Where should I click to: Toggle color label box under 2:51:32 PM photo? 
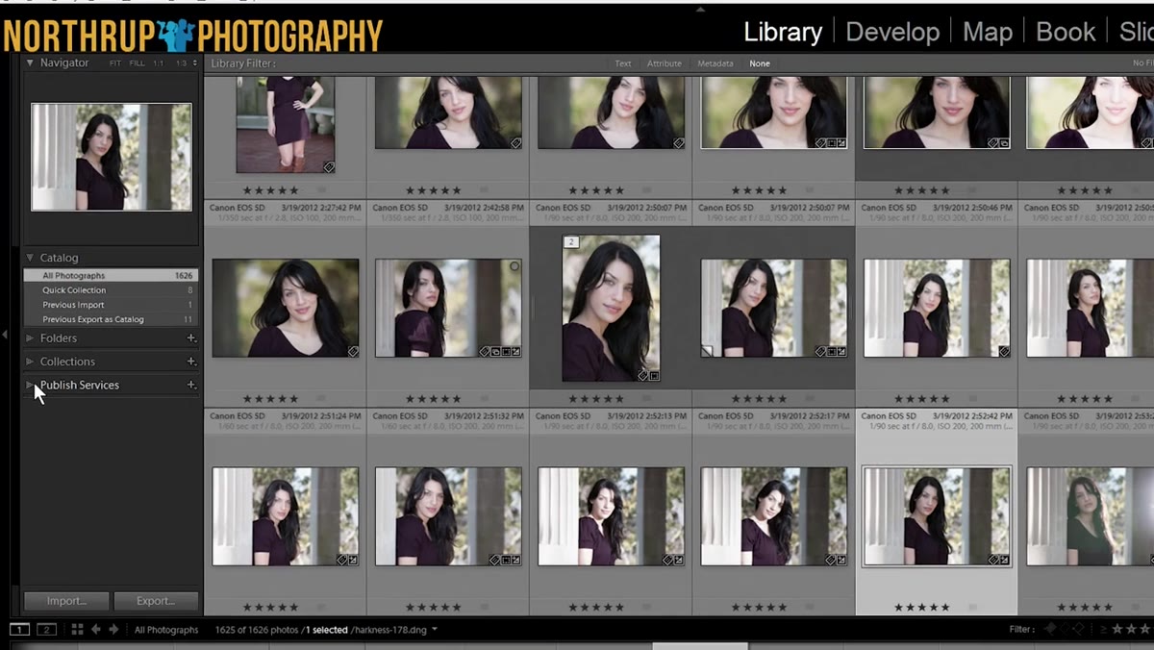coord(484,608)
